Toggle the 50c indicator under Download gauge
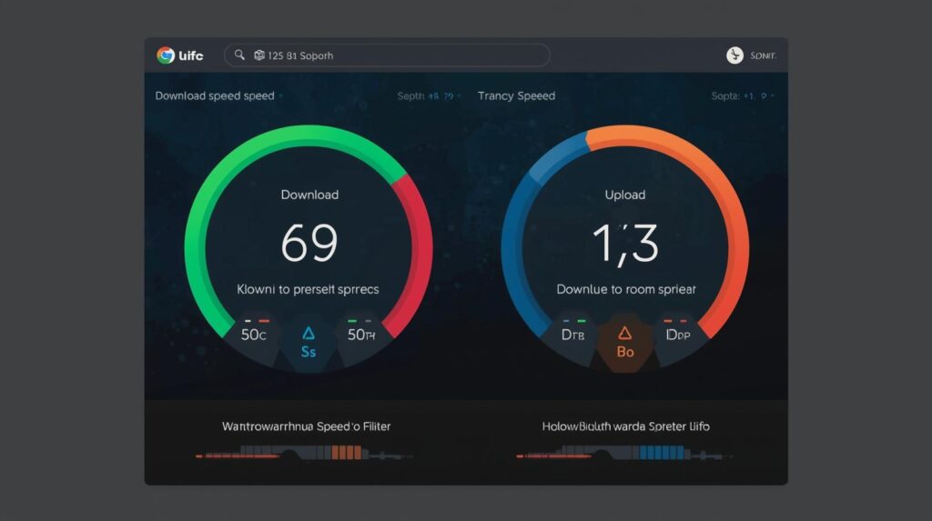Image resolution: width=932 pixels, height=521 pixels. point(254,334)
